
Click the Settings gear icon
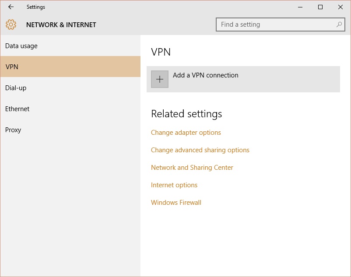[11, 25]
